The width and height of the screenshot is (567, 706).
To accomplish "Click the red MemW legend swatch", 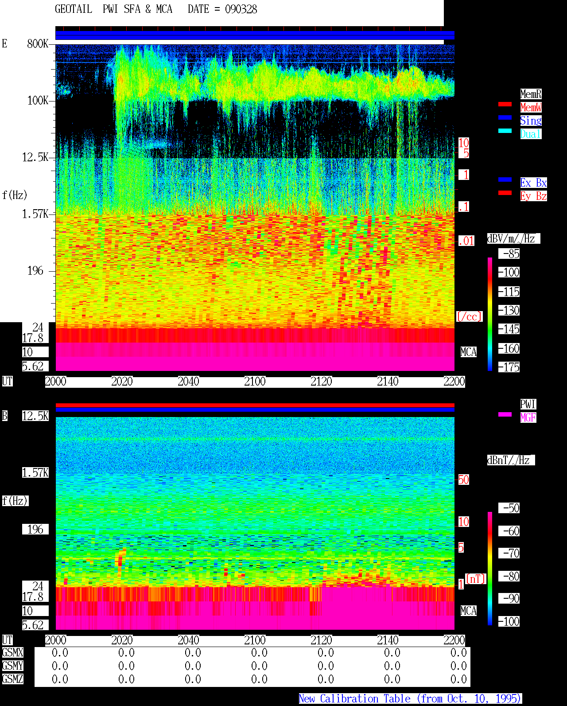I will pyautogui.click(x=505, y=104).
